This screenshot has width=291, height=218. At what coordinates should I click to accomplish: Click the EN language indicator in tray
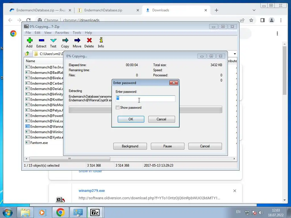pos(238,212)
